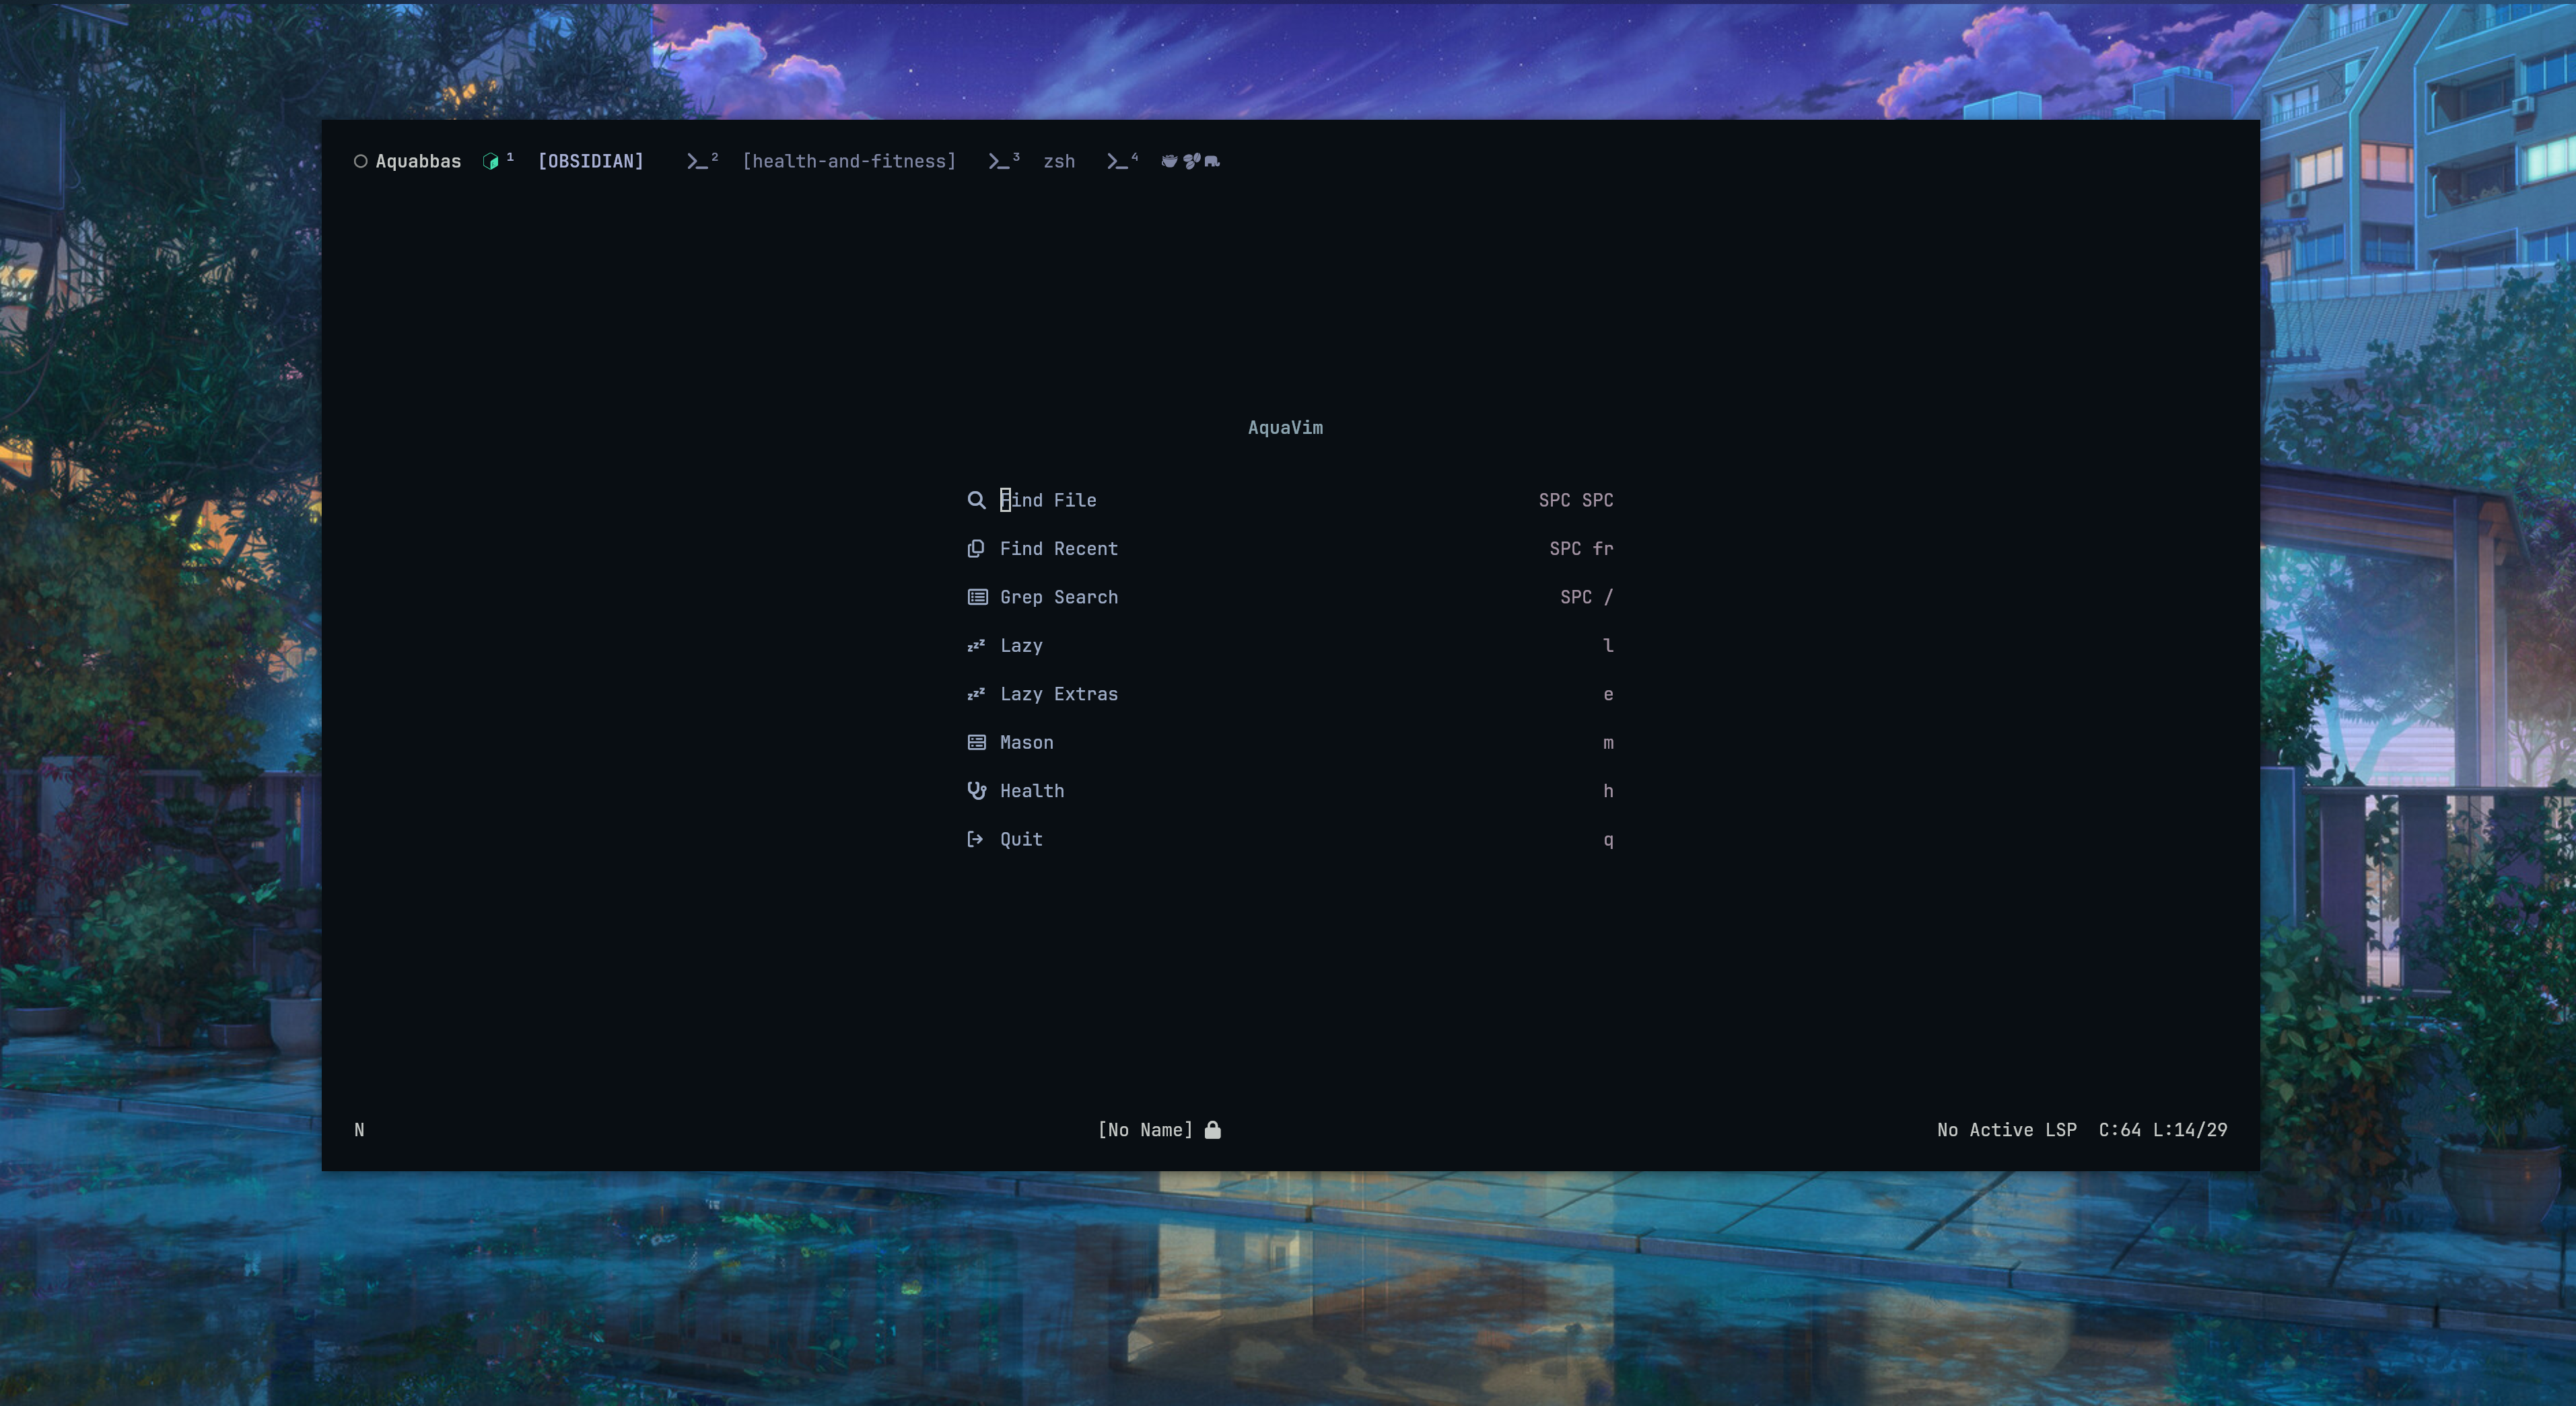Select Lazy Extras from the dashboard
The width and height of the screenshot is (2576, 1406).
click(1059, 694)
